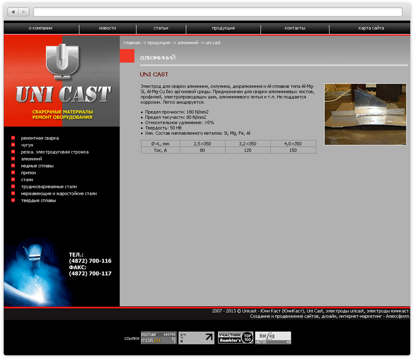Open the 'контакты' menu item
This screenshot has height=359, width=414.
click(x=295, y=28)
